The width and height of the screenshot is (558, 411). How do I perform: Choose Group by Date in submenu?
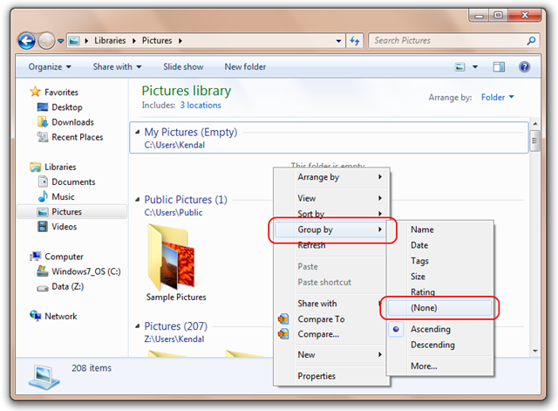coord(419,245)
